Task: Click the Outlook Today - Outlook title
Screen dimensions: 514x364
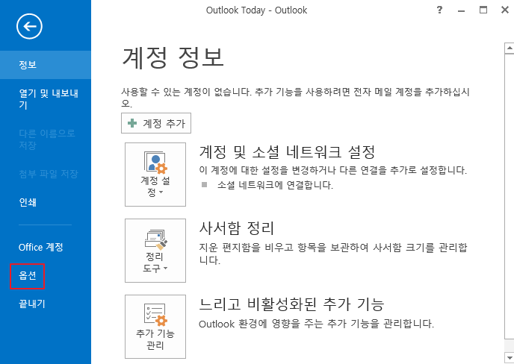Action: [257, 10]
